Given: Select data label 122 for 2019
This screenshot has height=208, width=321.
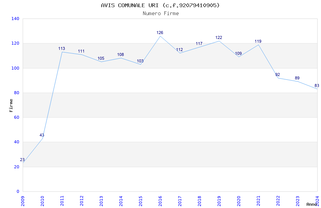Looking at the screenshot, I should tap(219, 37).
